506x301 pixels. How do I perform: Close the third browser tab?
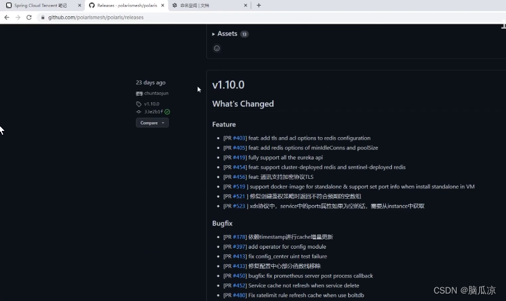(x=246, y=6)
